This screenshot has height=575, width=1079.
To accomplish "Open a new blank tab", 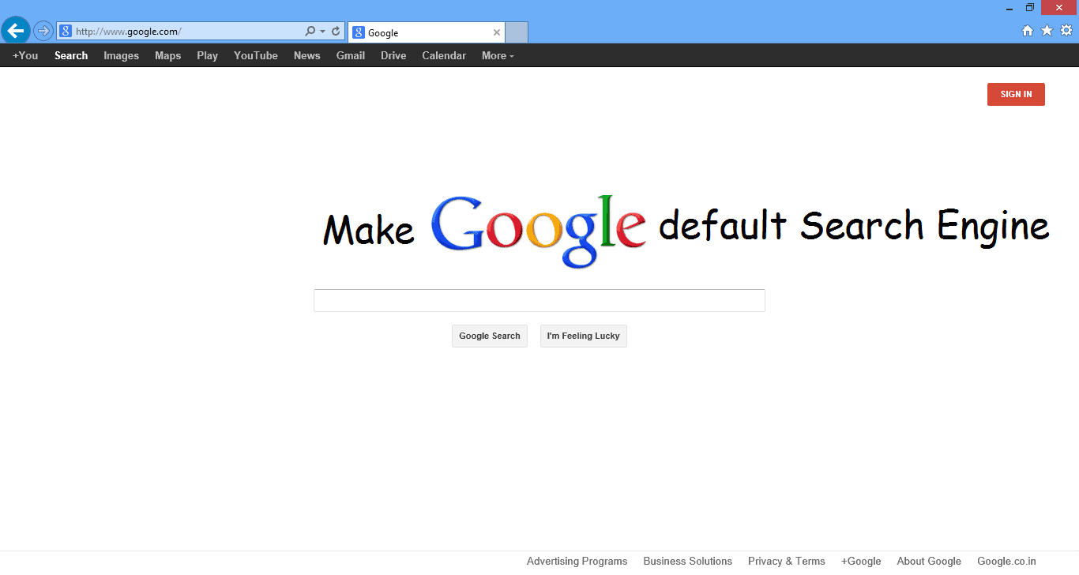I will click(x=517, y=32).
